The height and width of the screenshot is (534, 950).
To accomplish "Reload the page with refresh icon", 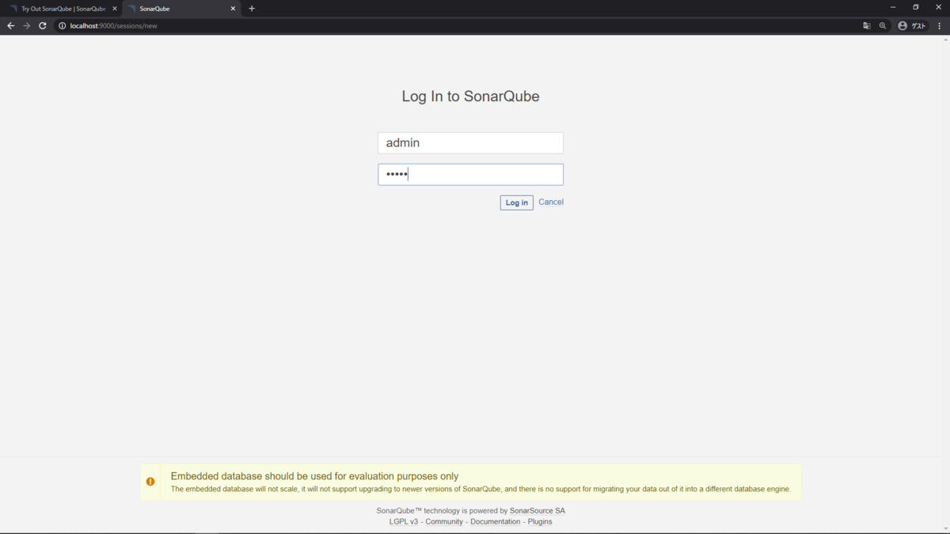I will [x=43, y=25].
